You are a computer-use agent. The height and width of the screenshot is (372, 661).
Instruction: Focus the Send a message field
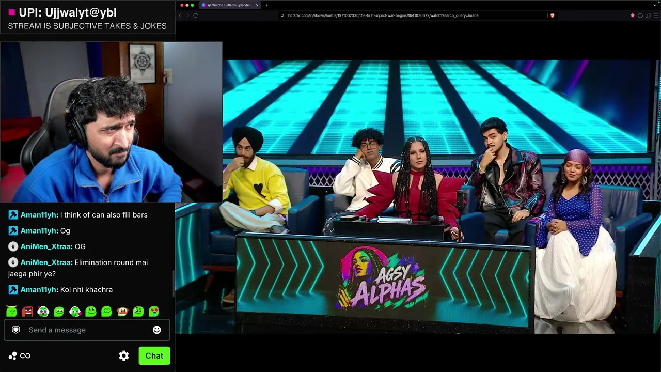click(87, 330)
